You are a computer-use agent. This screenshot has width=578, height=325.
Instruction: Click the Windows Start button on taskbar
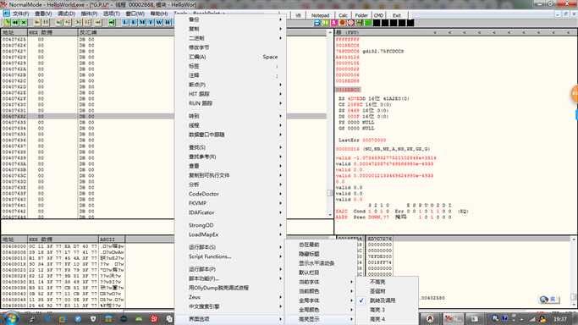(10, 318)
